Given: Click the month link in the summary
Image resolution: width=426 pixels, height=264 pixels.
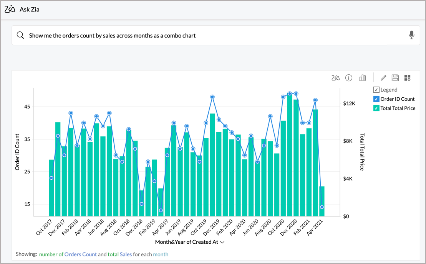Looking at the screenshot, I should pyautogui.click(x=161, y=254).
